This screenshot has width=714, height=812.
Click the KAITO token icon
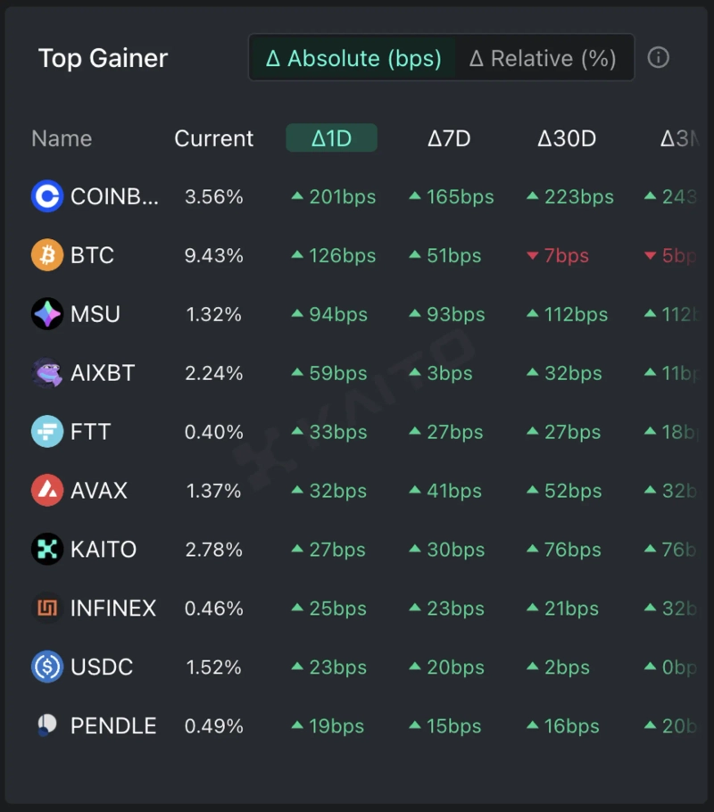click(x=47, y=550)
